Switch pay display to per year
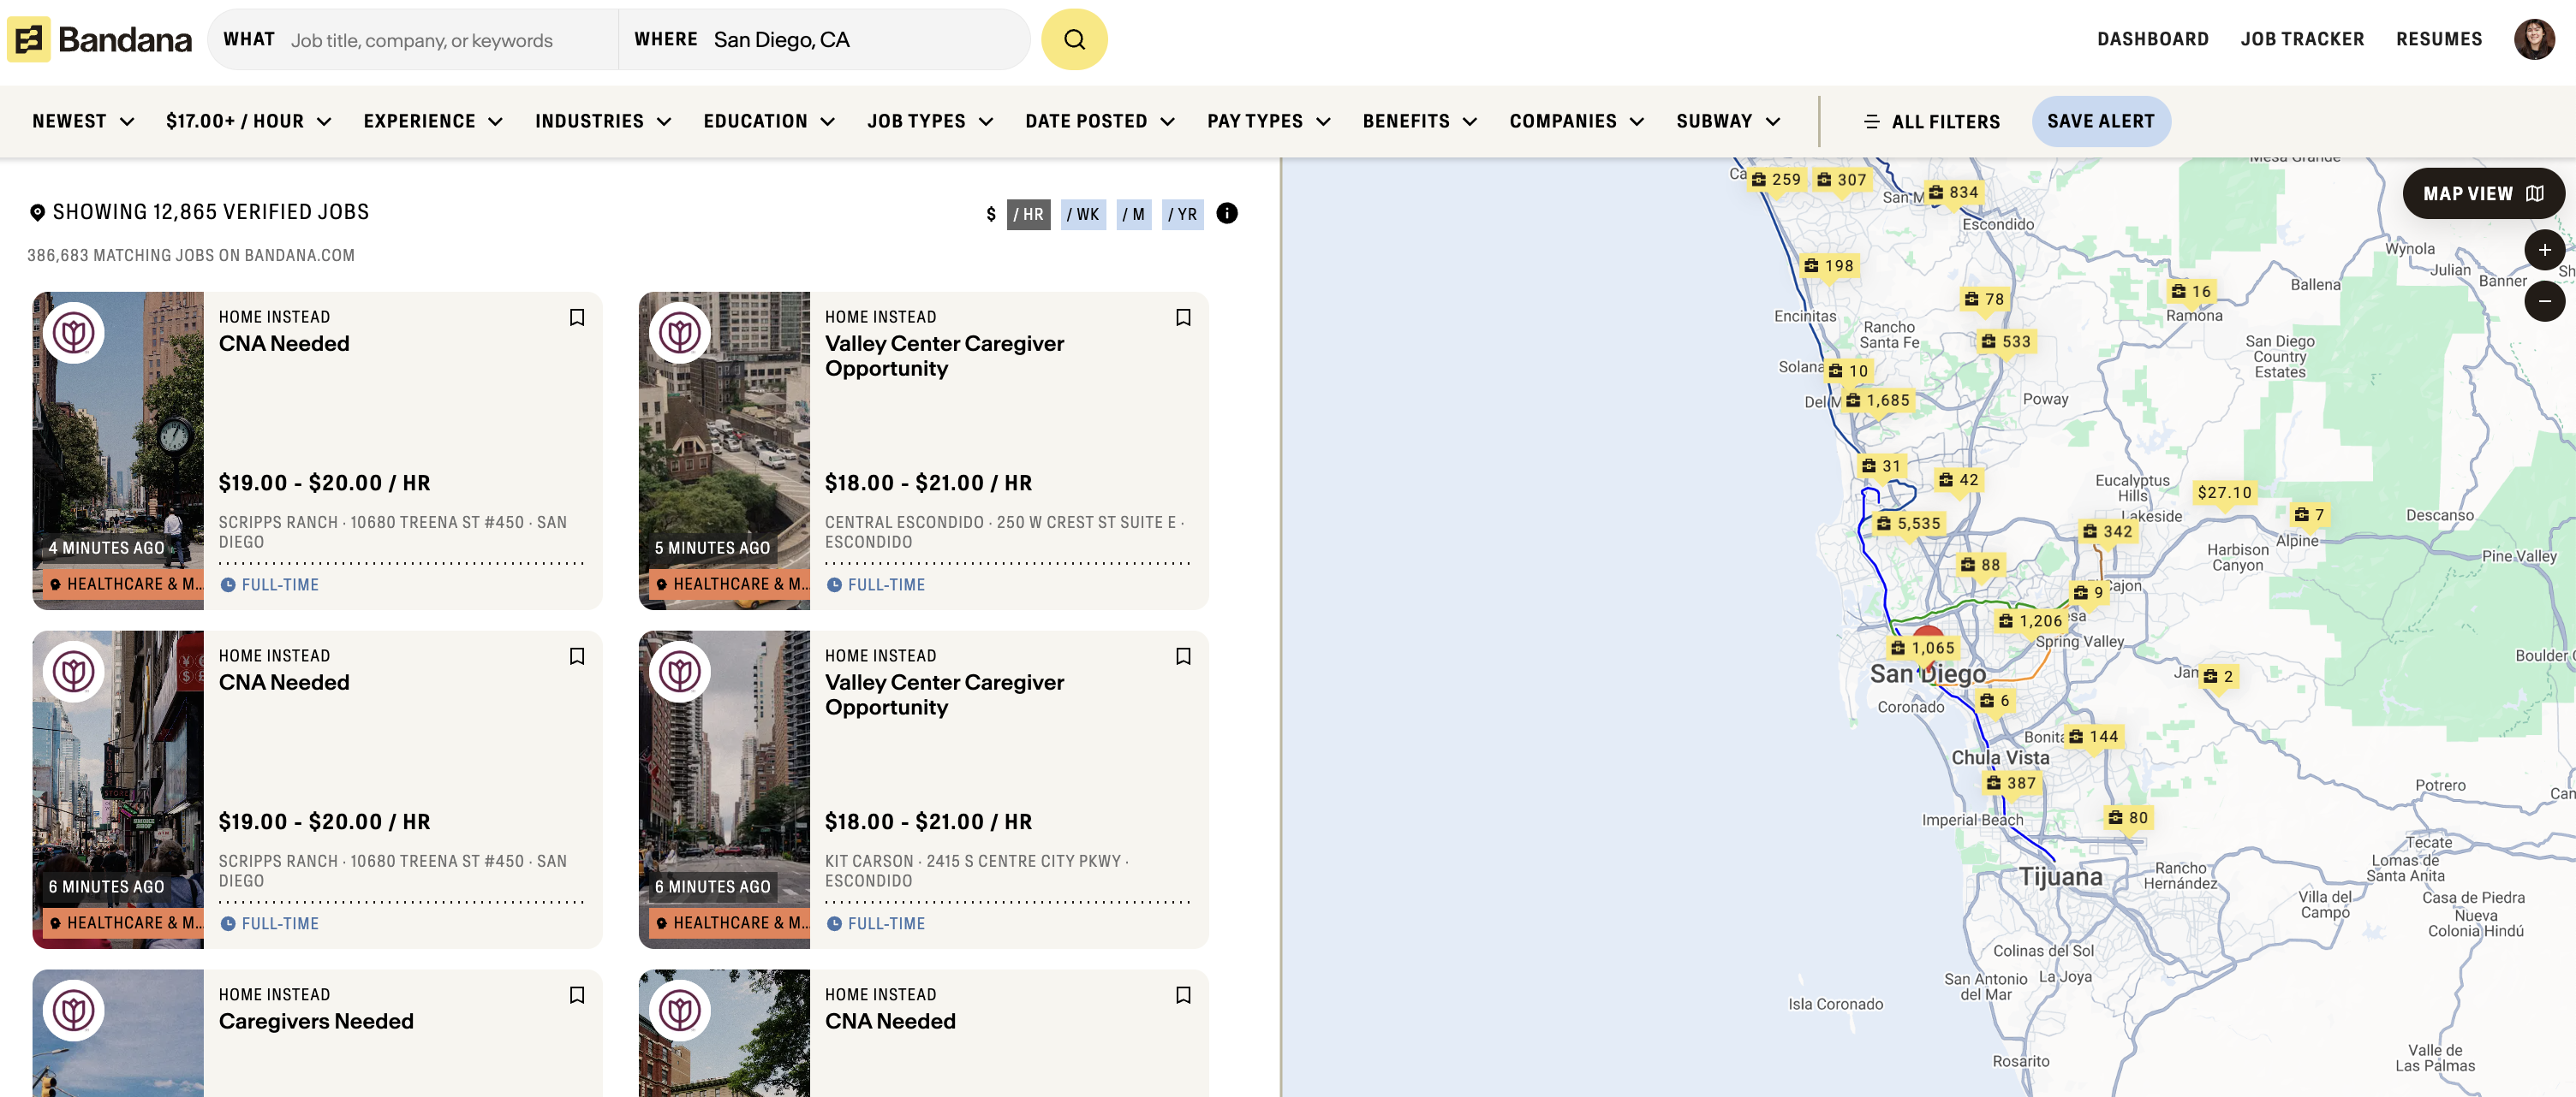 coord(1182,214)
